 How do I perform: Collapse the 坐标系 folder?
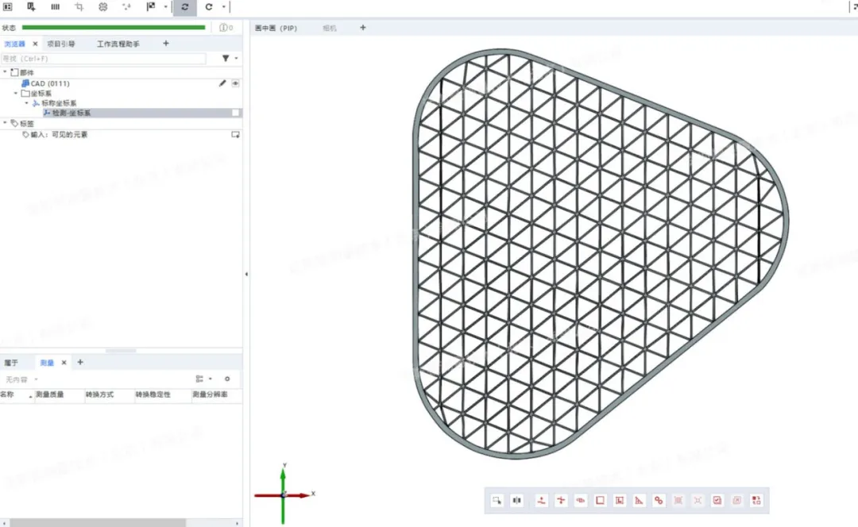click(15, 94)
